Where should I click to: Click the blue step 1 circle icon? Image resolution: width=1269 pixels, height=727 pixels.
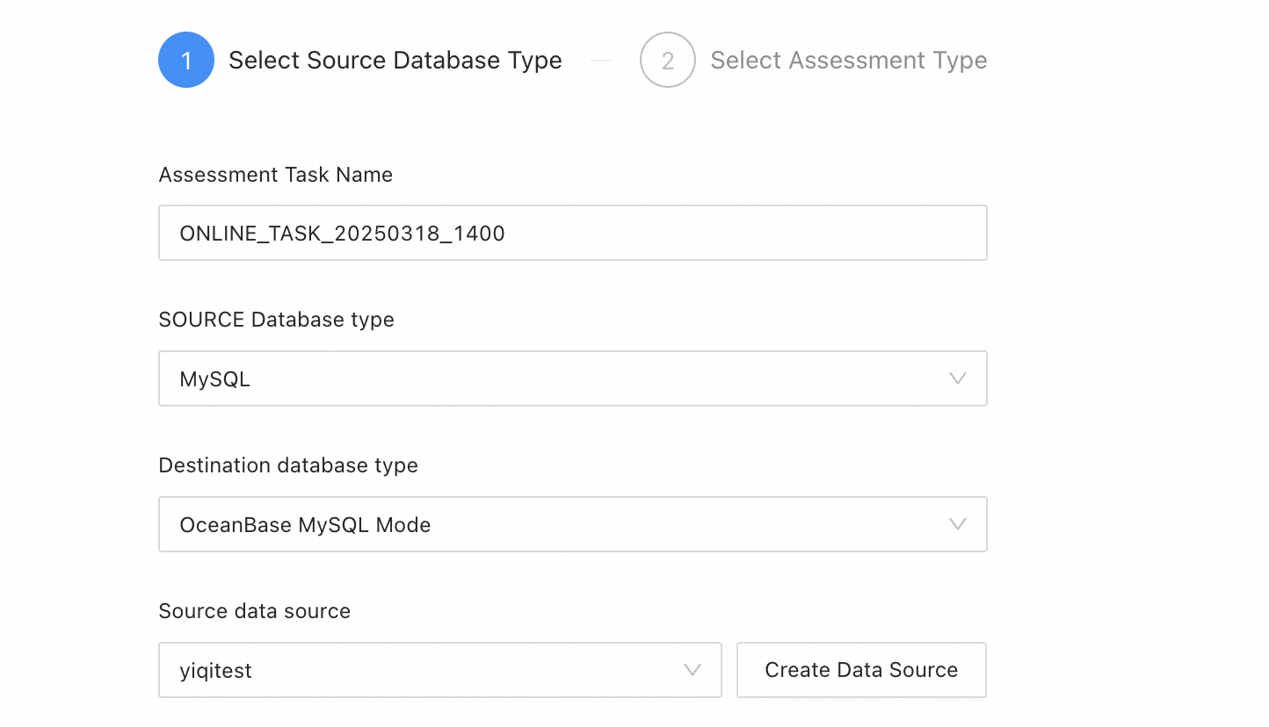pyautogui.click(x=186, y=60)
